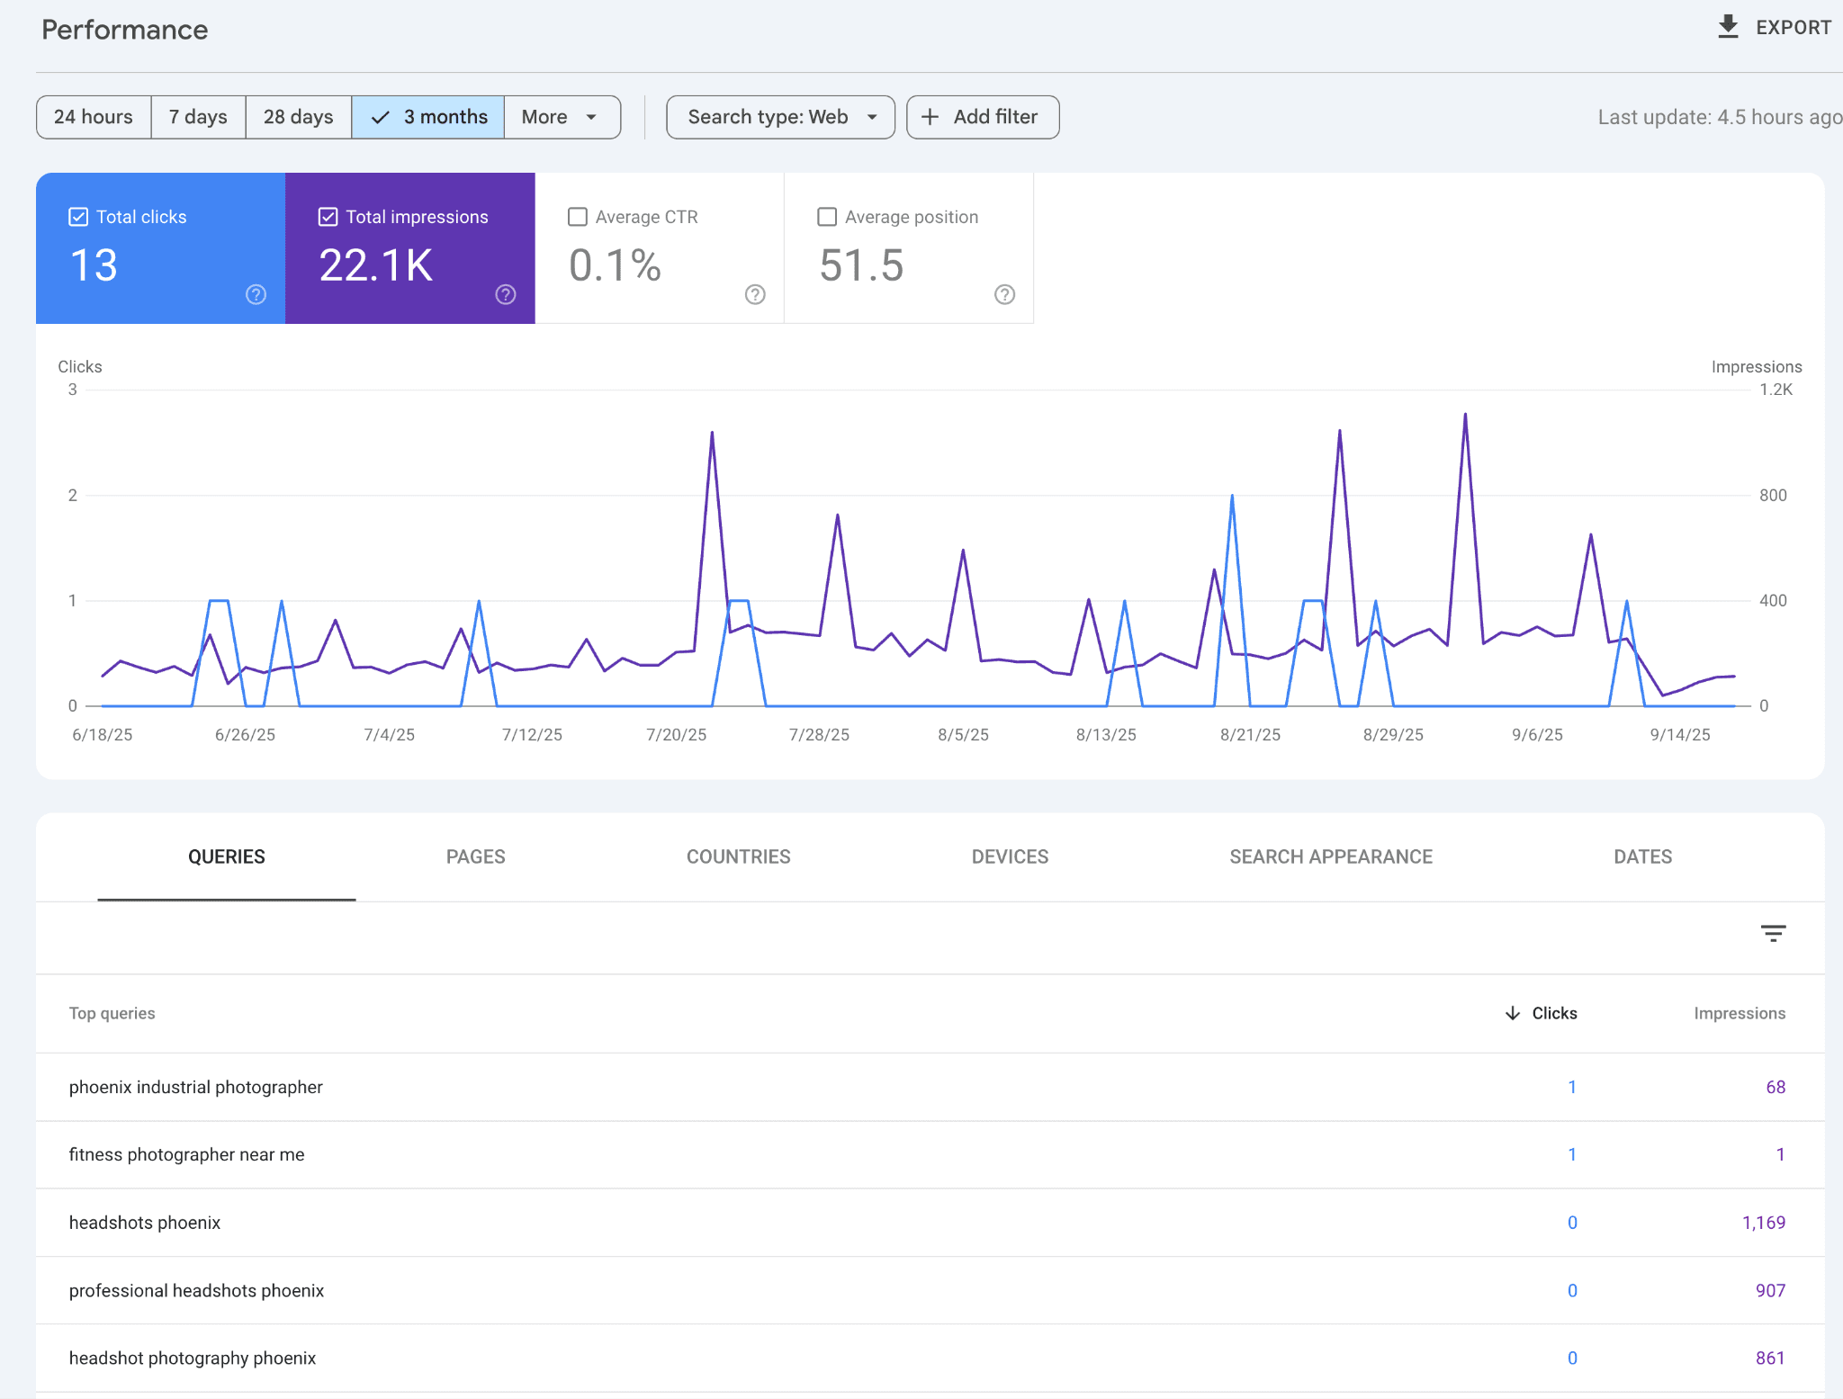Open the help tooltip on Average position card

1004,294
